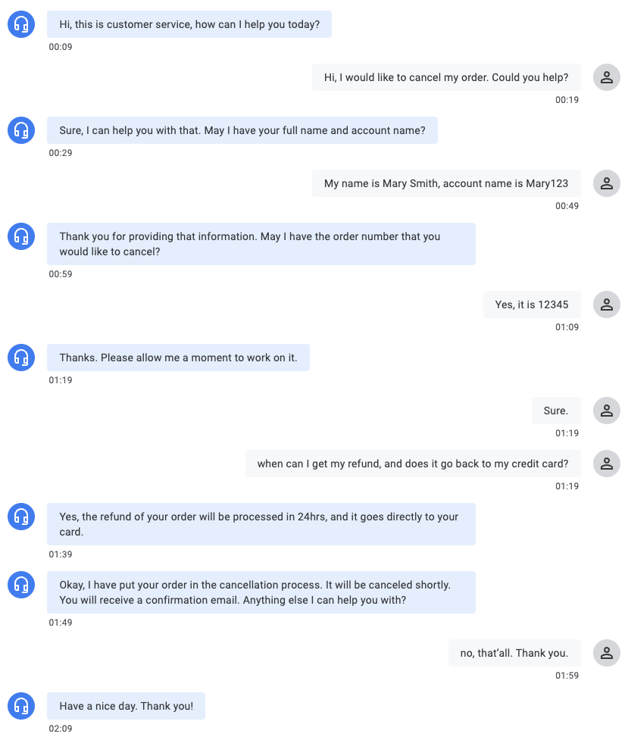Select 'Thanks. Please allow me a moment' bubble
This screenshot has width=628, height=737.
pos(178,358)
